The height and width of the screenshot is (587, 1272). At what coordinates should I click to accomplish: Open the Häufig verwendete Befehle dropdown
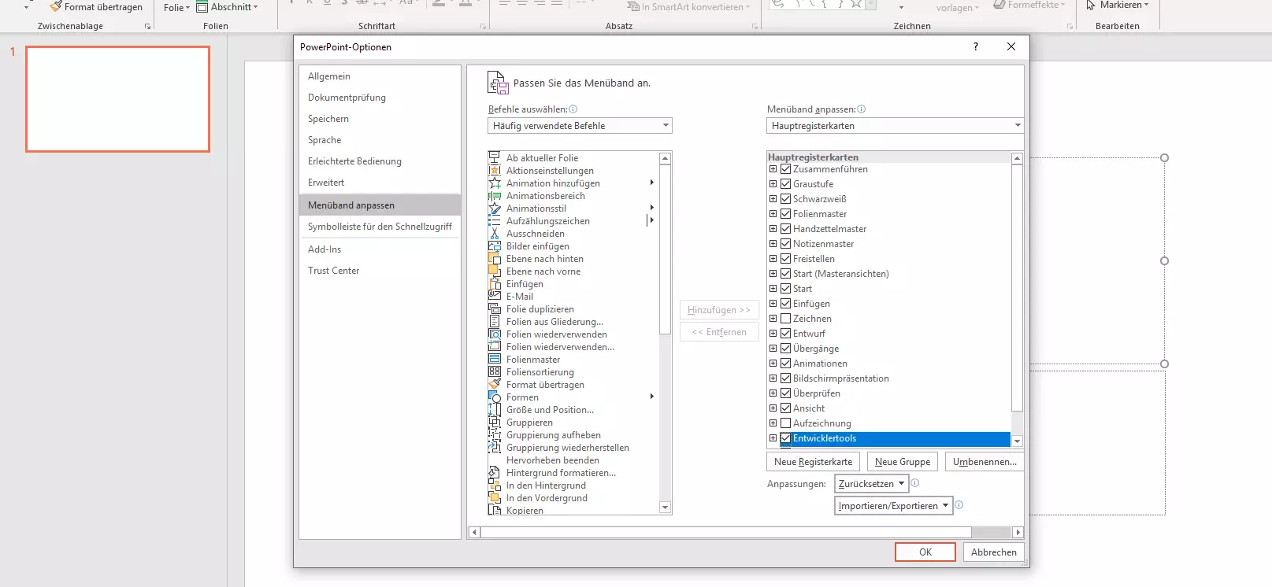coord(580,126)
